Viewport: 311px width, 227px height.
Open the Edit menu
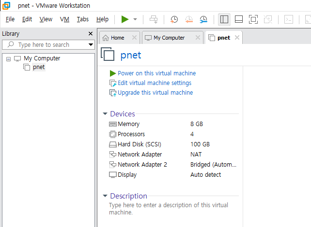27,19
